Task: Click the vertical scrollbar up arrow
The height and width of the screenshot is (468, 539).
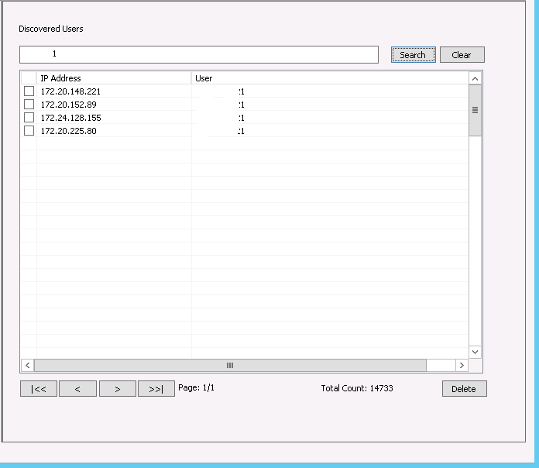Action: click(475, 78)
